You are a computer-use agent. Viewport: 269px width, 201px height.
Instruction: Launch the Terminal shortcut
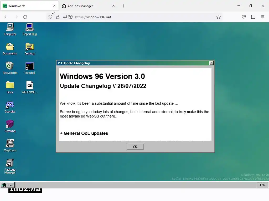click(29, 68)
